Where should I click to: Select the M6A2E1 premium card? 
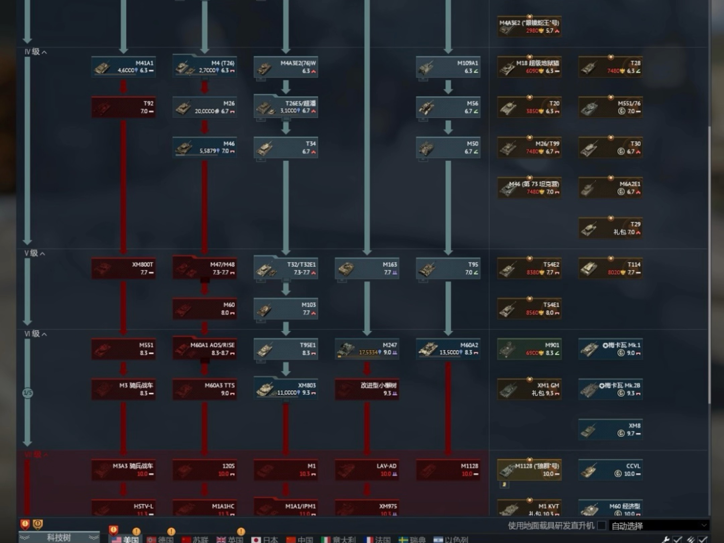coord(610,188)
